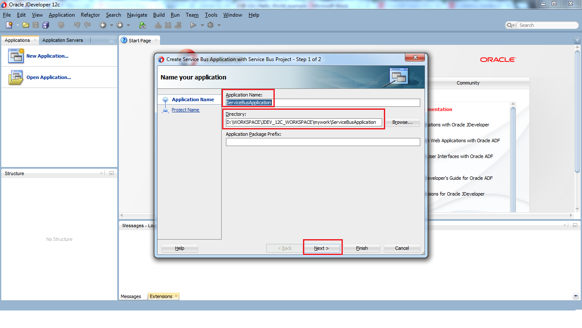Click the New Application icon
Screen dimensions: 582x328
[16, 56]
